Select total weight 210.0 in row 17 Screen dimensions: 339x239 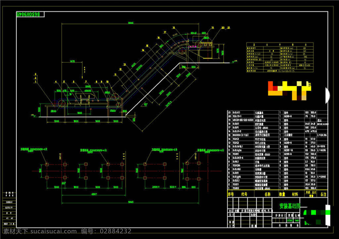point(314,128)
